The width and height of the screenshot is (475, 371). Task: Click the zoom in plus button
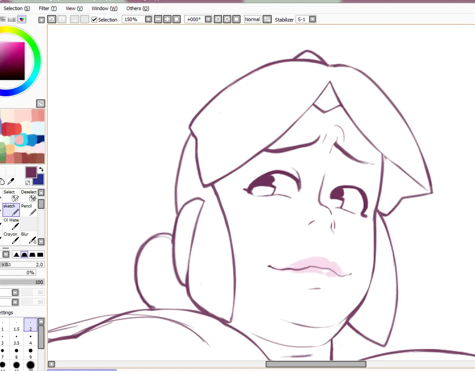(167, 19)
